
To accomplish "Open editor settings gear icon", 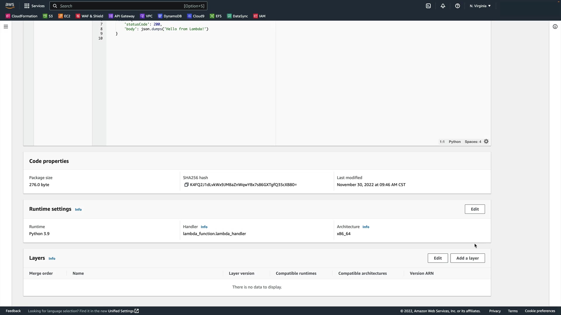I will (x=486, y=141).
